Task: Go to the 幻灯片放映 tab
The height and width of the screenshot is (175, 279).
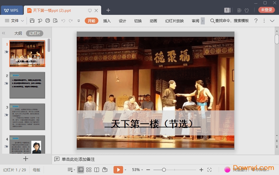Action: pyautogui.click(x=174, y=21)
